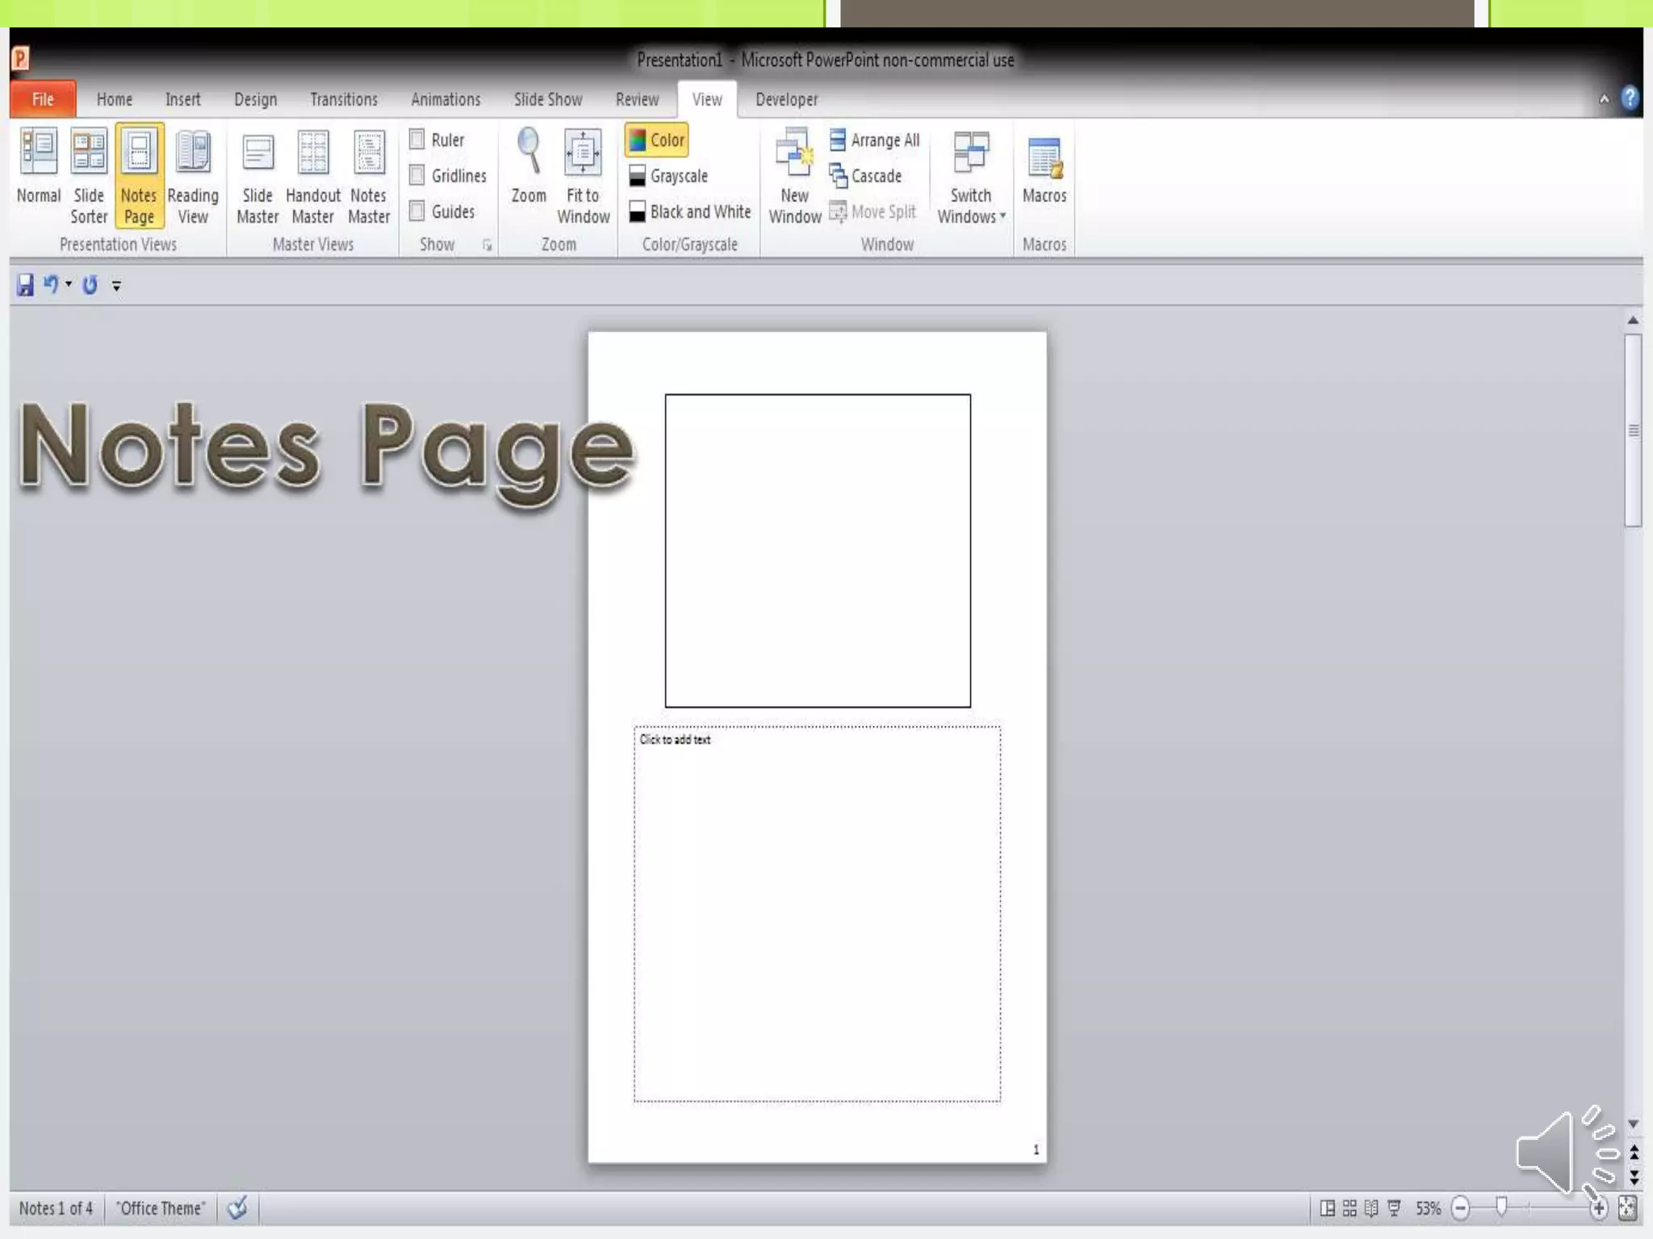The image size is (1653, 1239).
Task: Switch to the Animations tab
Action: pyautogui.click(x=446, y=99)
